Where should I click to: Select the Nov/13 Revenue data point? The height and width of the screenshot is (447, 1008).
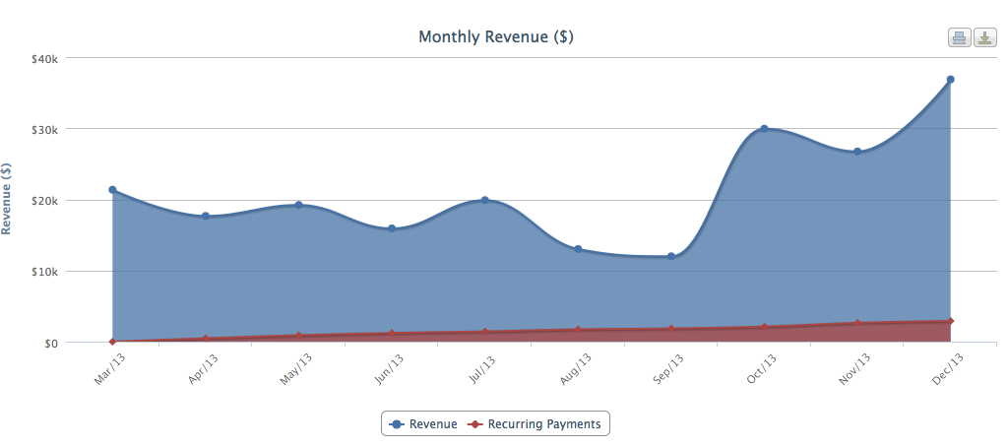click(x=857, y=152)
